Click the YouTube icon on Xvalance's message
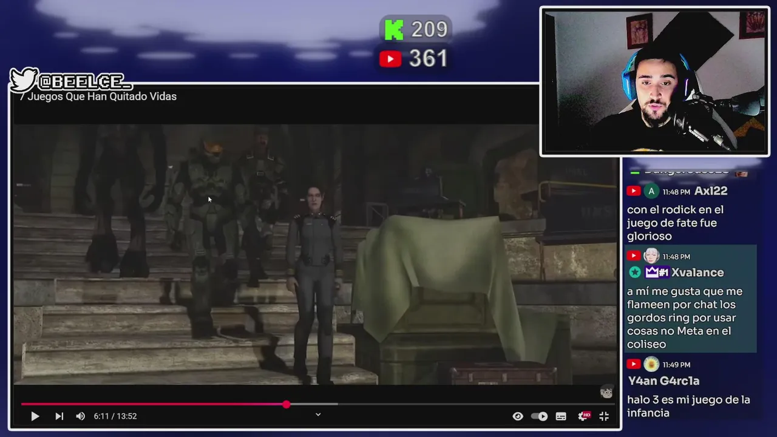Screen dimensions: 777x437 (633, 256)
